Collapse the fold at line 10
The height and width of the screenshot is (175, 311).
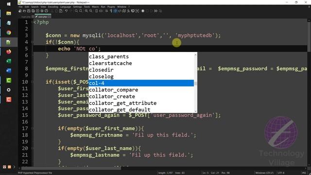(x=32, y=82)
